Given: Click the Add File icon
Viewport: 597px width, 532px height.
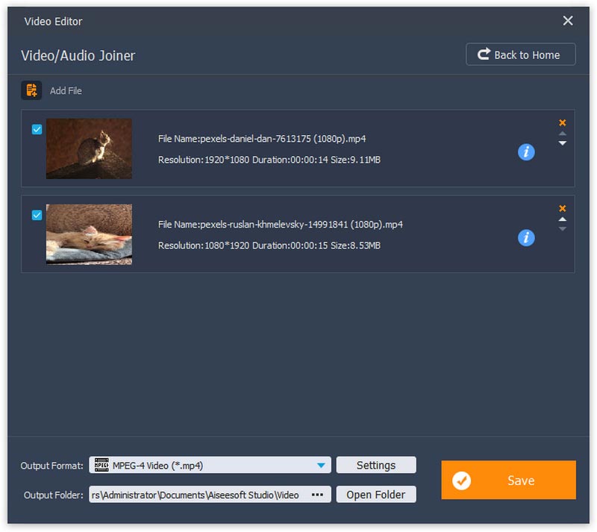Looking at the screenshot, I should click(31, 90).
